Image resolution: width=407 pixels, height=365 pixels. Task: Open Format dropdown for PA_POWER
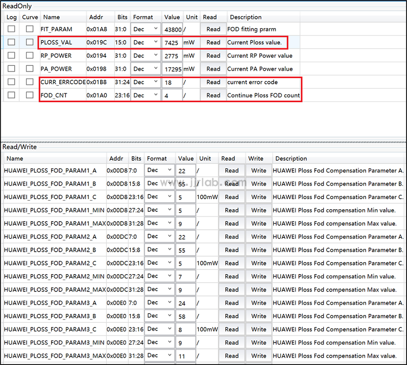tap(146, 69)
